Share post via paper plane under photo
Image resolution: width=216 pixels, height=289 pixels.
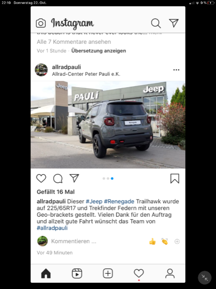click(74, 178)
